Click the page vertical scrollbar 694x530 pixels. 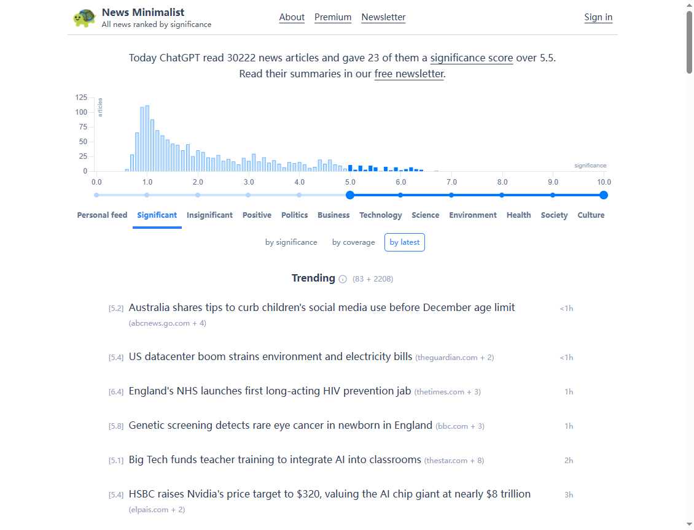pyautogui.click(x=689, y=43)
